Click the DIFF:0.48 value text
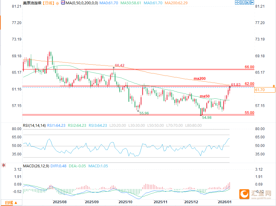 [x=58, y=166]
